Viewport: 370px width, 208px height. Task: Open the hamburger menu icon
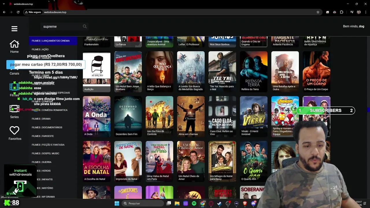click(14, 29)
